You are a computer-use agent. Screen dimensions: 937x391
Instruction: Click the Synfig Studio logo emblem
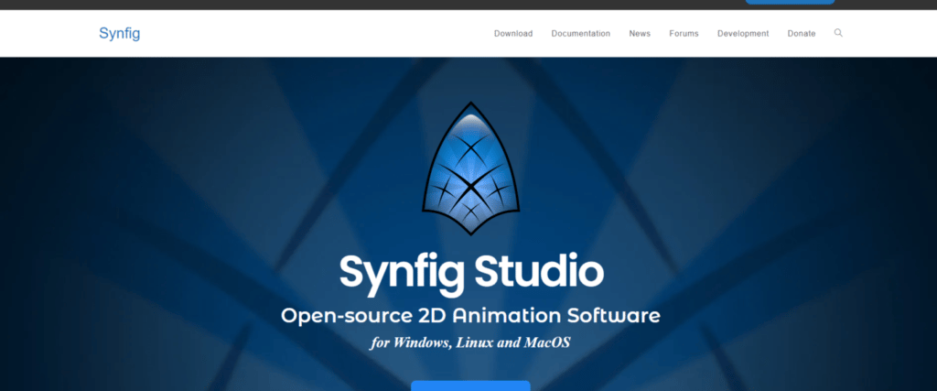pyautogui.click(x=470, y=168)
